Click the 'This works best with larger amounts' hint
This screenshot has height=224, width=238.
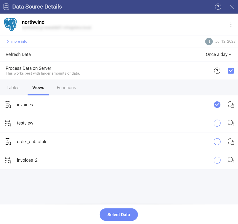(43, 73)
